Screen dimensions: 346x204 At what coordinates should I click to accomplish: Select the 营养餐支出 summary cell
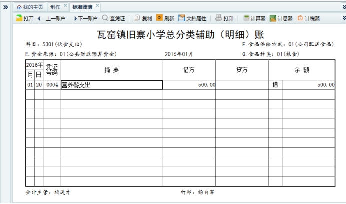(x=111, y=85)
